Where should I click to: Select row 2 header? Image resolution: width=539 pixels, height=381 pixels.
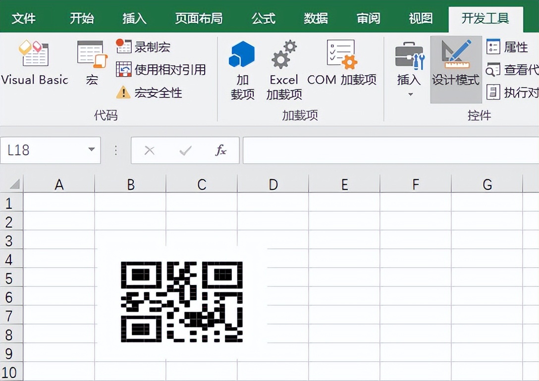pyautogui.click(x=11, y=221)
